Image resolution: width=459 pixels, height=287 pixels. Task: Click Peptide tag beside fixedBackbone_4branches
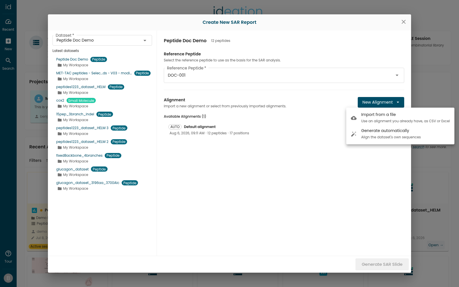pyautogui.click(x=113, y=156)
